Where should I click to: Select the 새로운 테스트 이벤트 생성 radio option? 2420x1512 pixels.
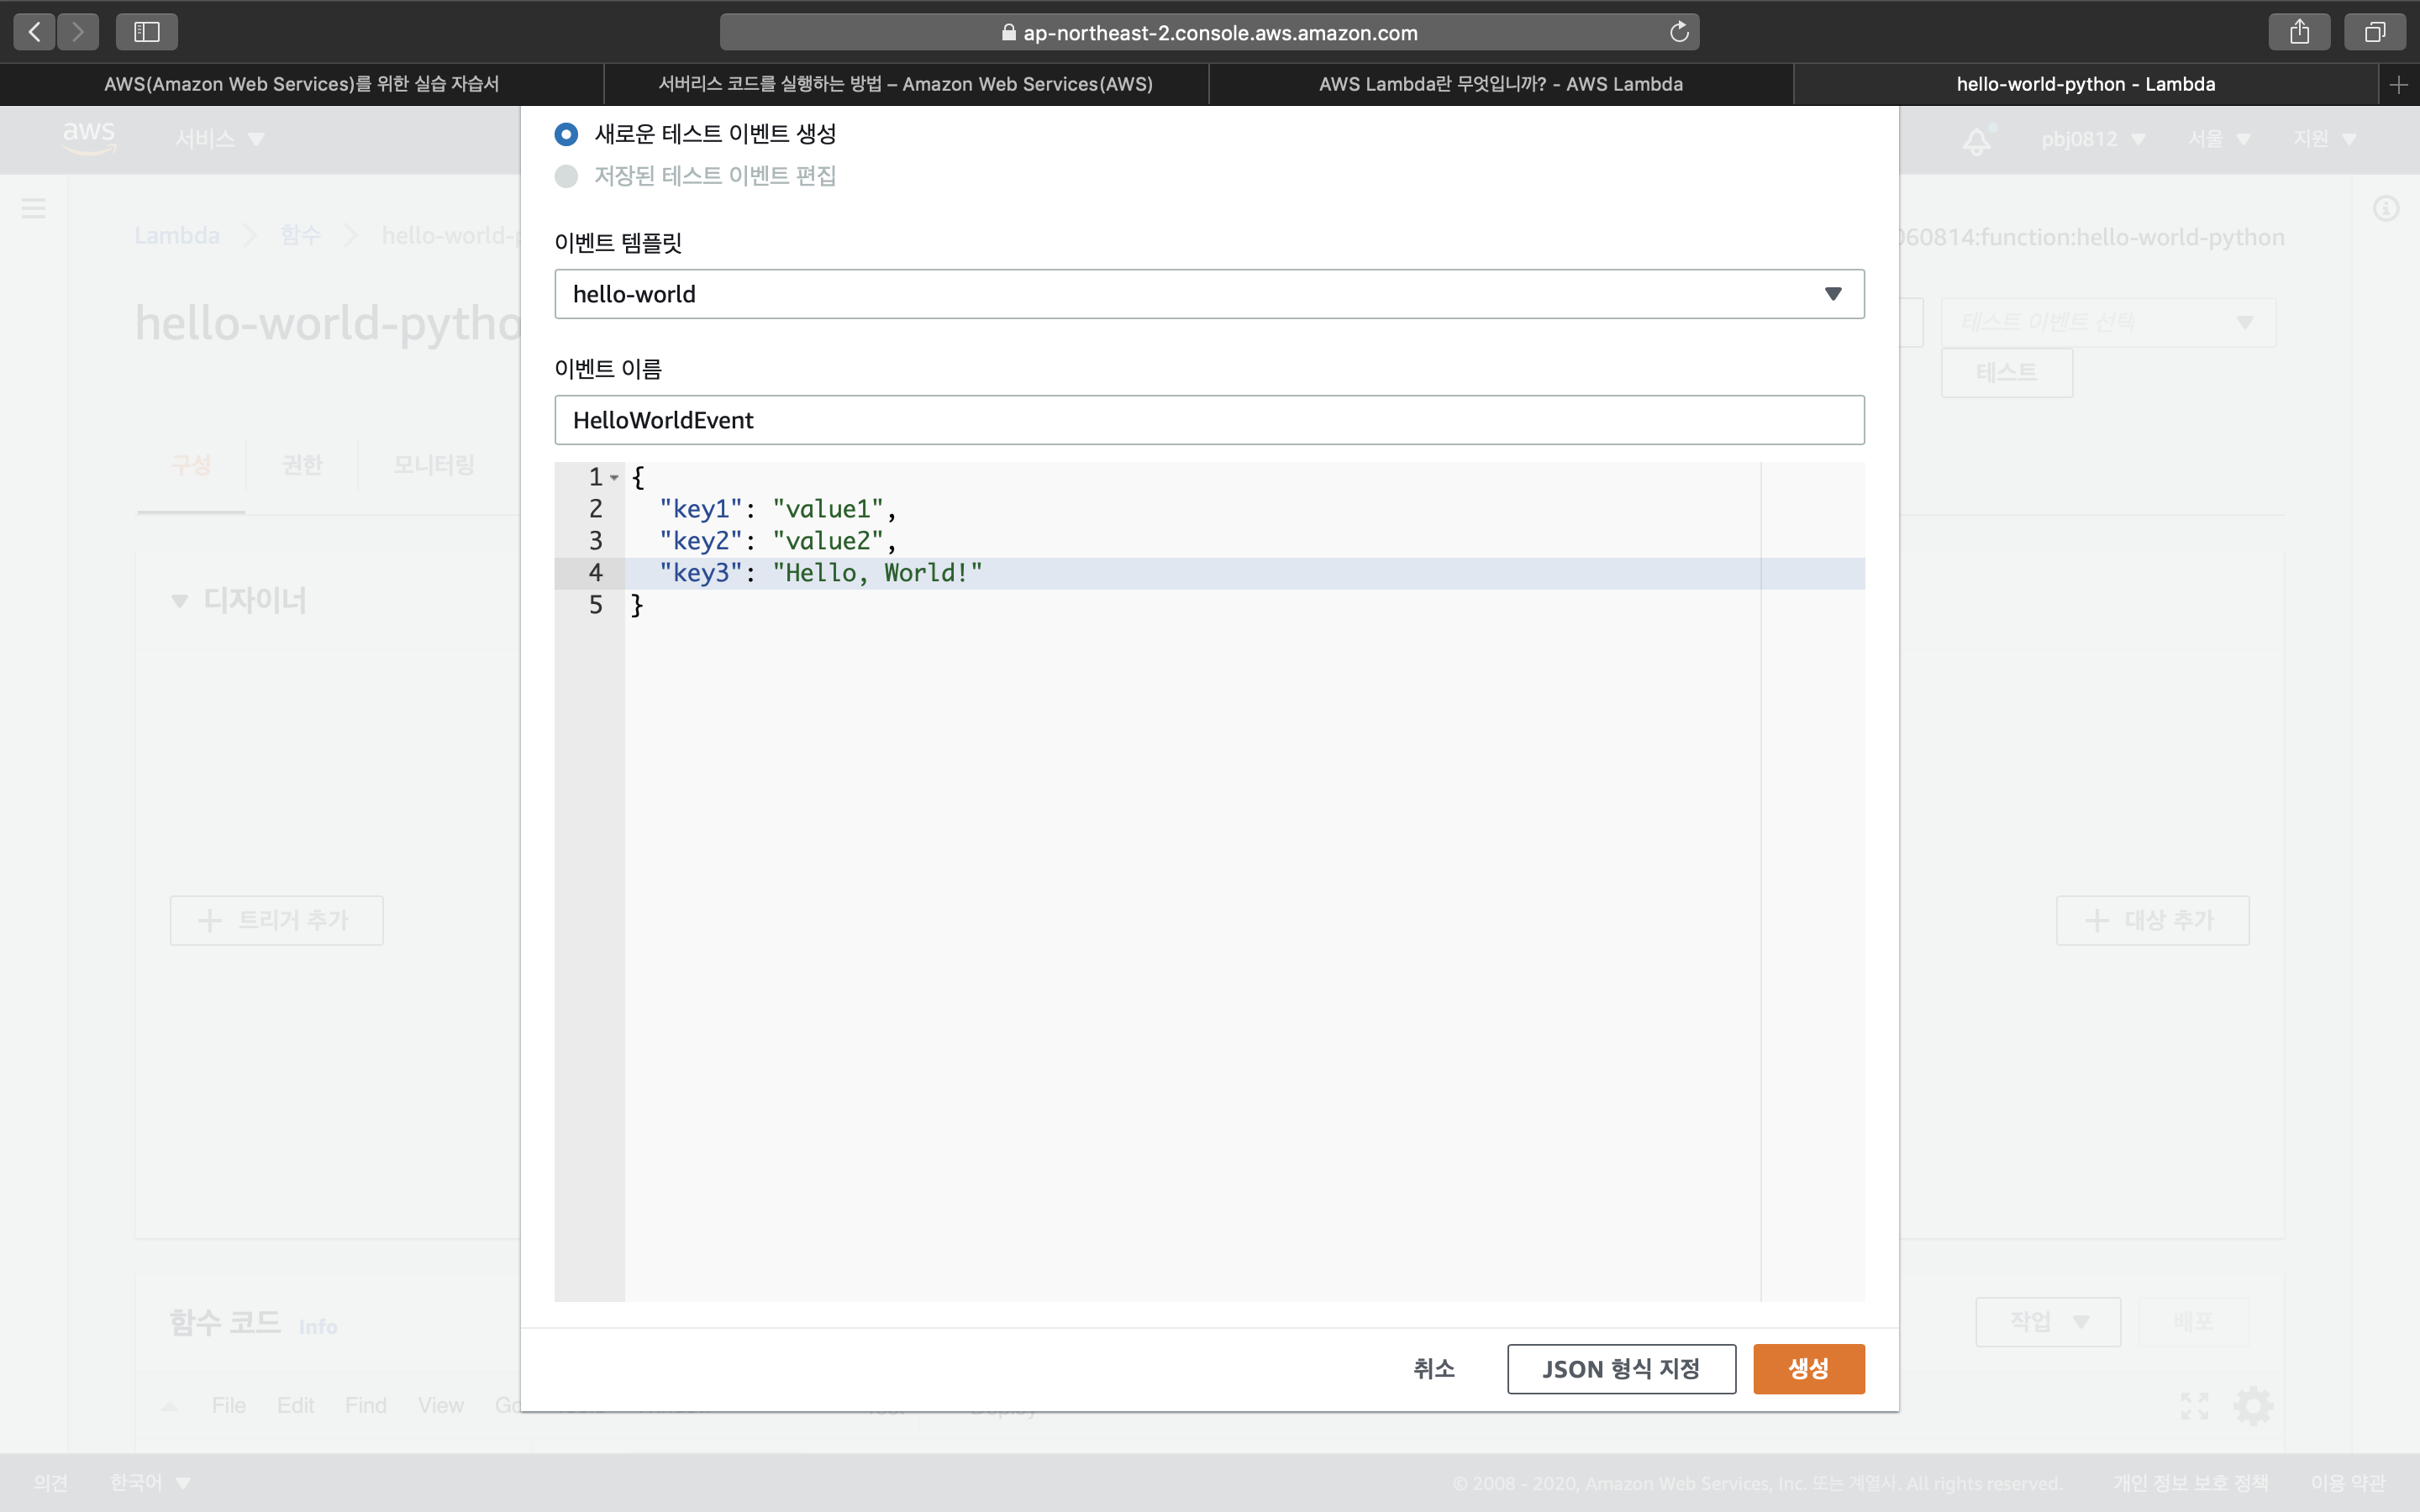(567, 134)
